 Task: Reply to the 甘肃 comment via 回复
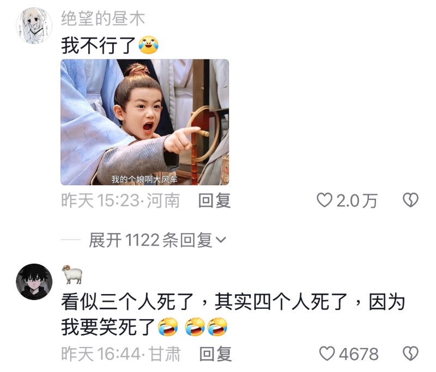click(215, 353)
